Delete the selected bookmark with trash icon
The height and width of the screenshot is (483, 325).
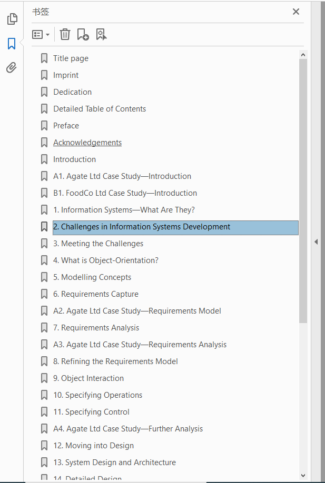[65, 35]
